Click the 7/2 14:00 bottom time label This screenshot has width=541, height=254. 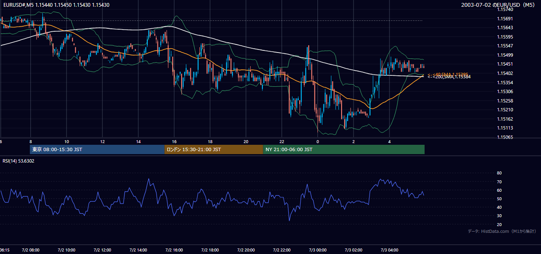point(138,250)
